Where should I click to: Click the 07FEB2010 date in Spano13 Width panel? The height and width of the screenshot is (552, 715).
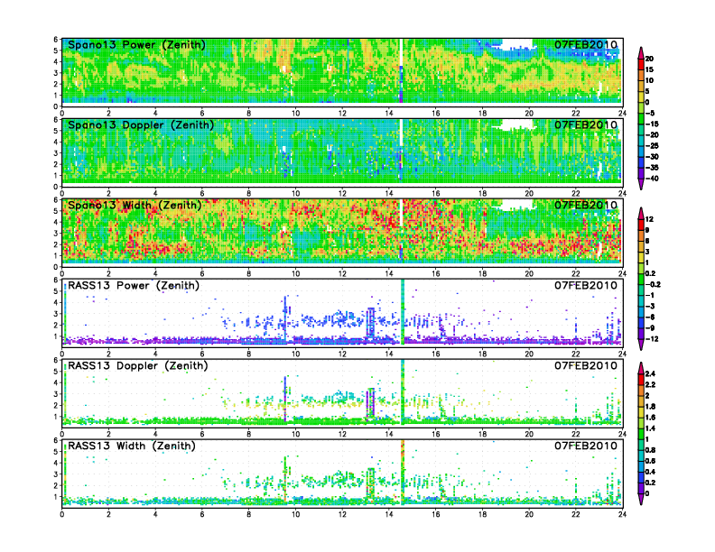(586, 205)
